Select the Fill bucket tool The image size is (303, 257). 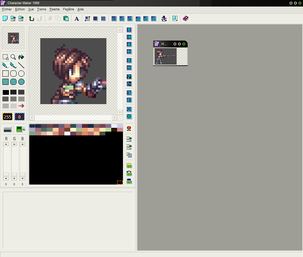(22, 57)
